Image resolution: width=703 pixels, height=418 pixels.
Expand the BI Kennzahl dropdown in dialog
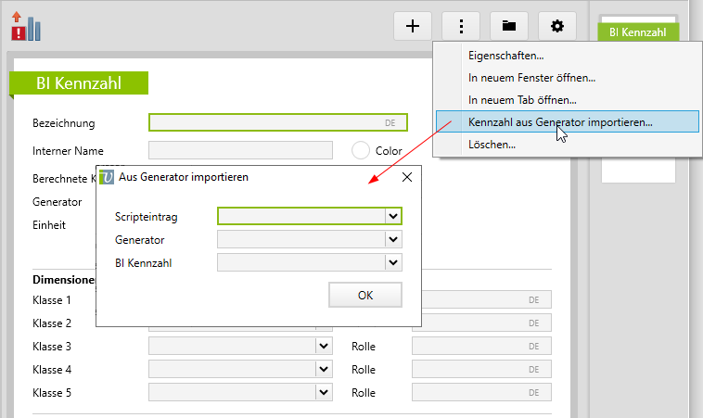coord(393,263)
